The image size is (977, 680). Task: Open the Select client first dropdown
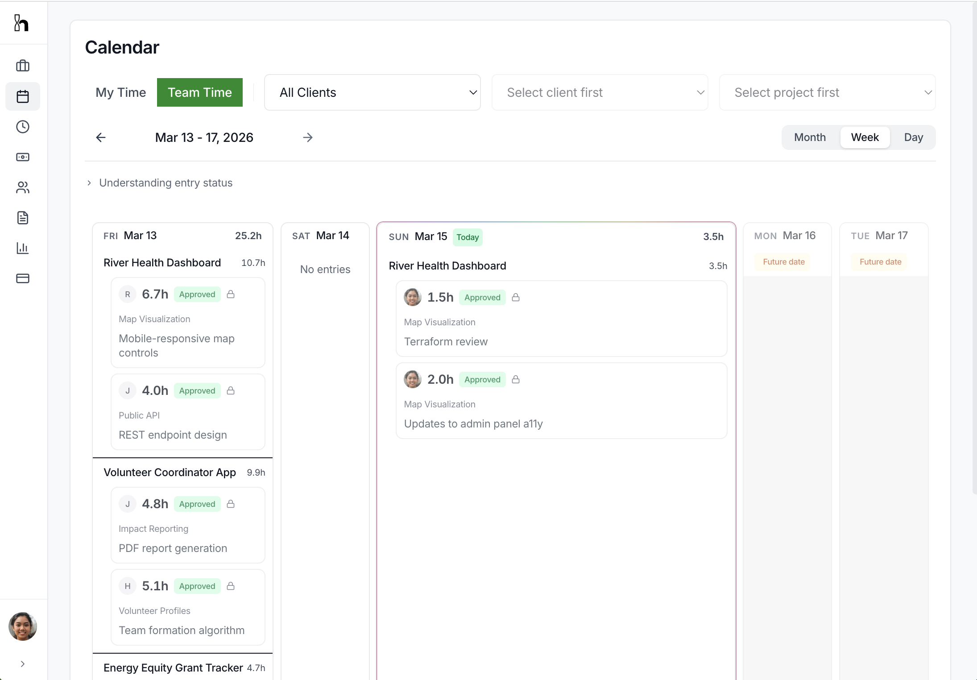(600, 92)
